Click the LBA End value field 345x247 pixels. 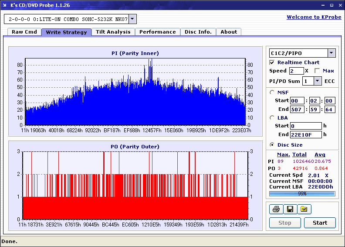pos(306,134)
